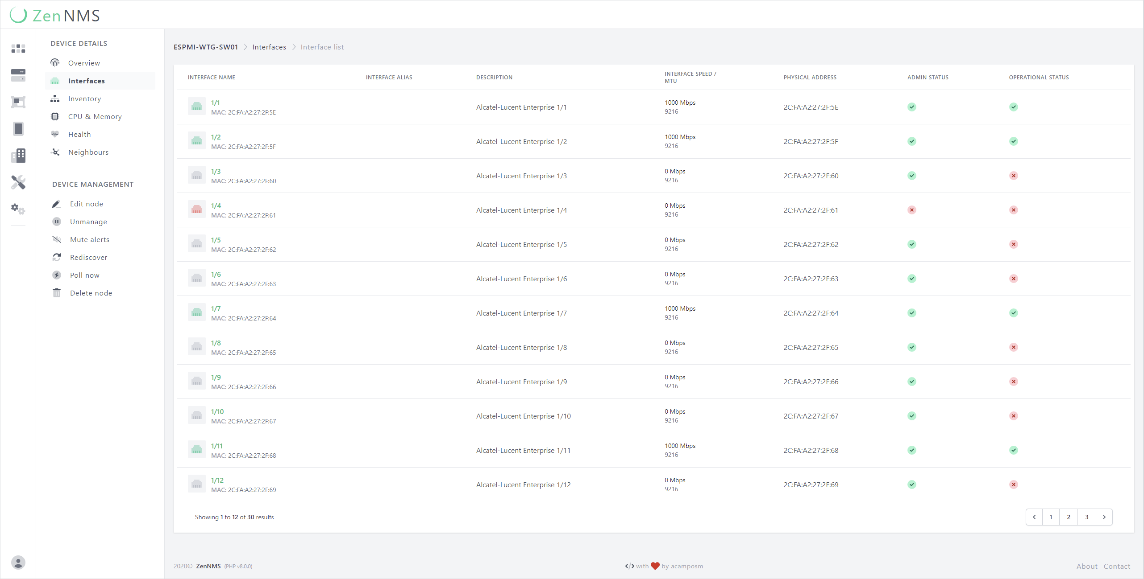Open Neighbours section

click(88, 152)
